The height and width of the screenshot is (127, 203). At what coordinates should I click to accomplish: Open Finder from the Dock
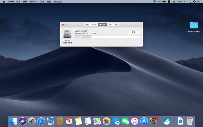point(13,121)
